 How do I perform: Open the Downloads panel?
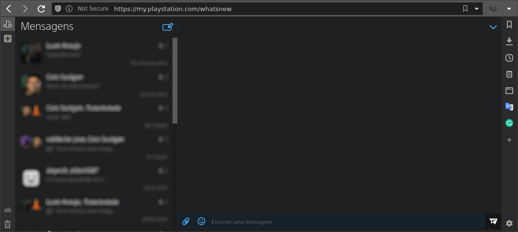(509, 41)
